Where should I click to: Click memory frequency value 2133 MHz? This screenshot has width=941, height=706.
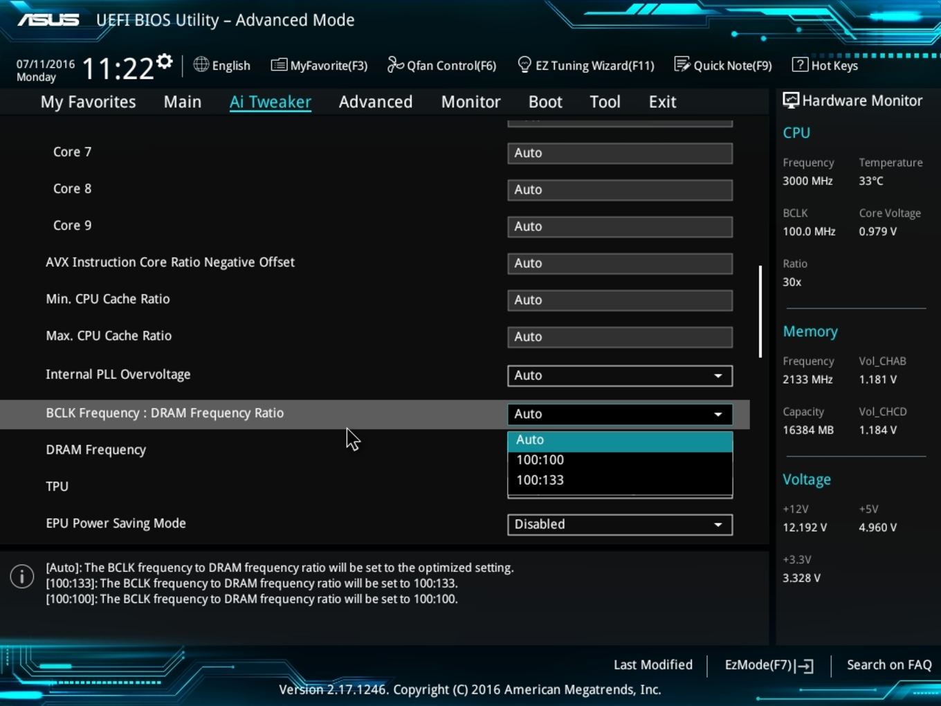pyautogui.click(x=807, y=379)
